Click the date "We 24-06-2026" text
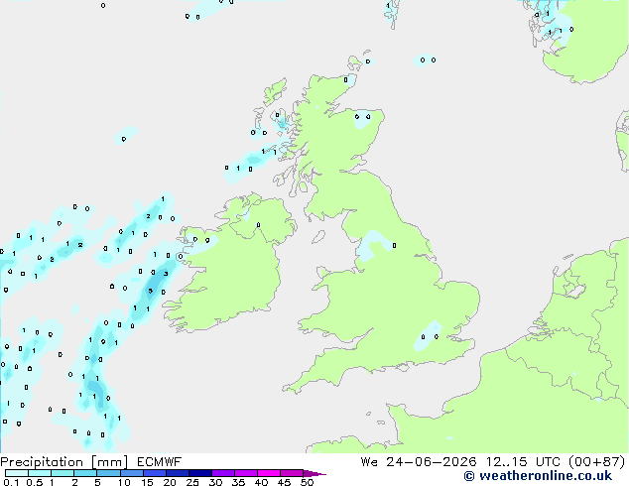This screenshot has width=629, height=486. [419, 462]
